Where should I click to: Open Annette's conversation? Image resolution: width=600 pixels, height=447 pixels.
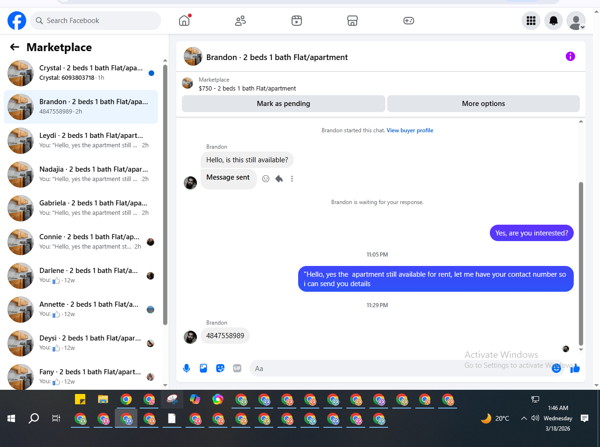(81, 310)
